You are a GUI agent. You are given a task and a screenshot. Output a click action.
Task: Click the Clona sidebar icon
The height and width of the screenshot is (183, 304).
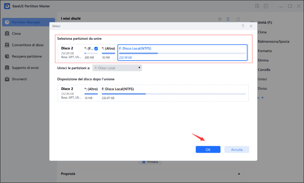point(7,33)
